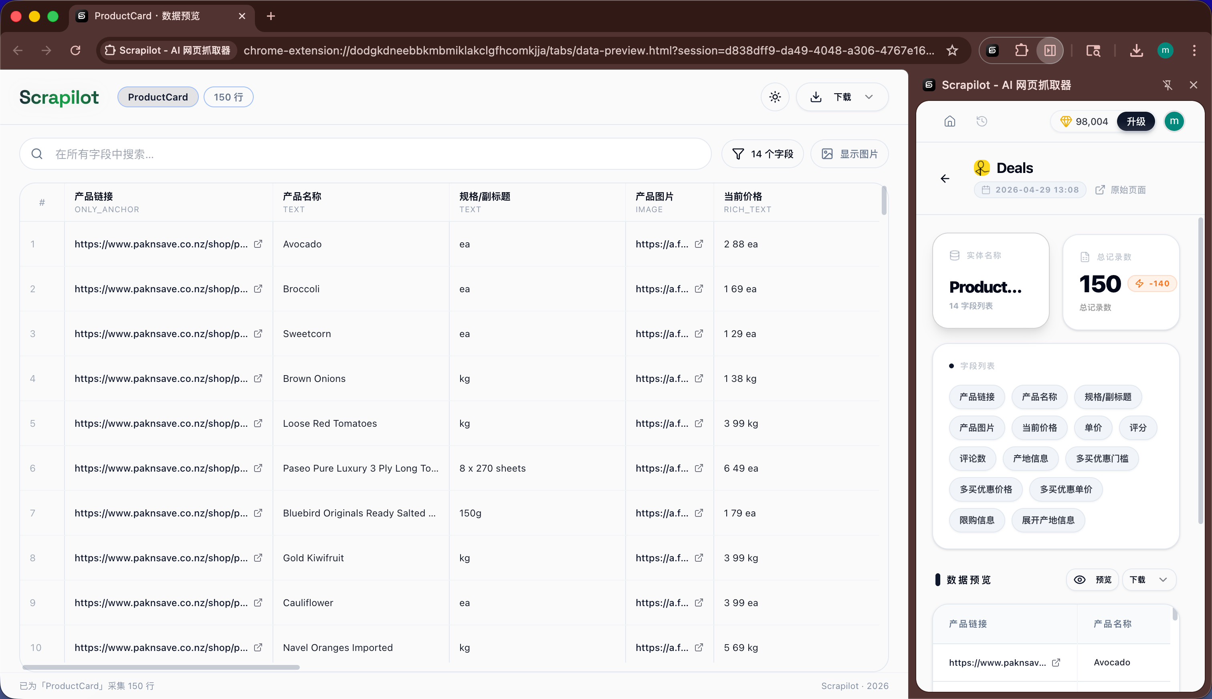Select the ProductCard data preview tab
The height and width of the screenshot is (699, 1212).
(147, 16)
